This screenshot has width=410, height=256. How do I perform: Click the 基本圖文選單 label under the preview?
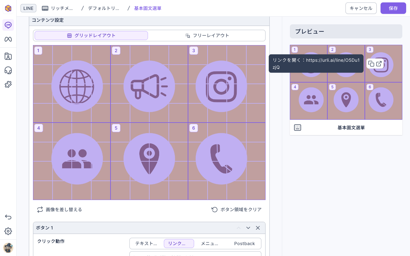[x=351, y=128]
